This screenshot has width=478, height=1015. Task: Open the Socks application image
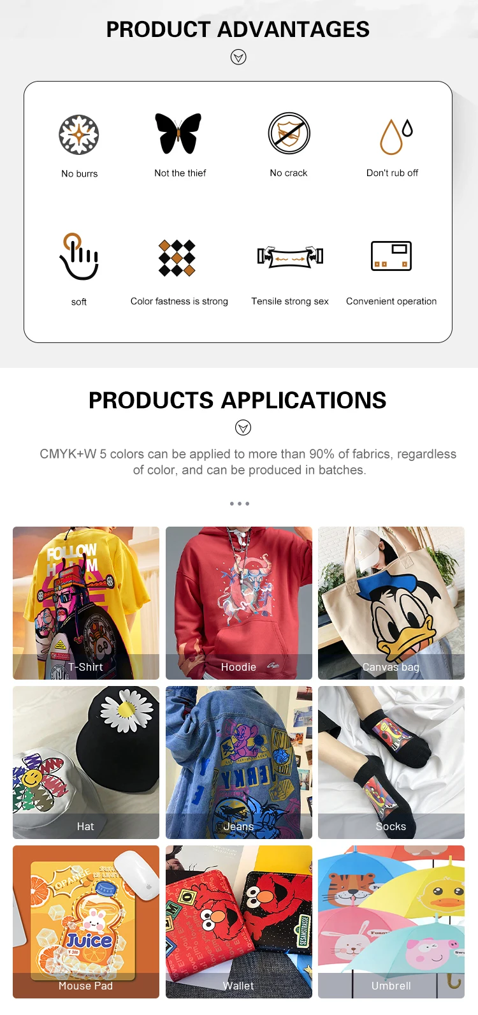coord(391,763)
